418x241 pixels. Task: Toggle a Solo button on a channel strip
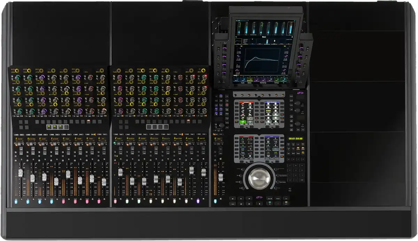(x=21, y=149)
